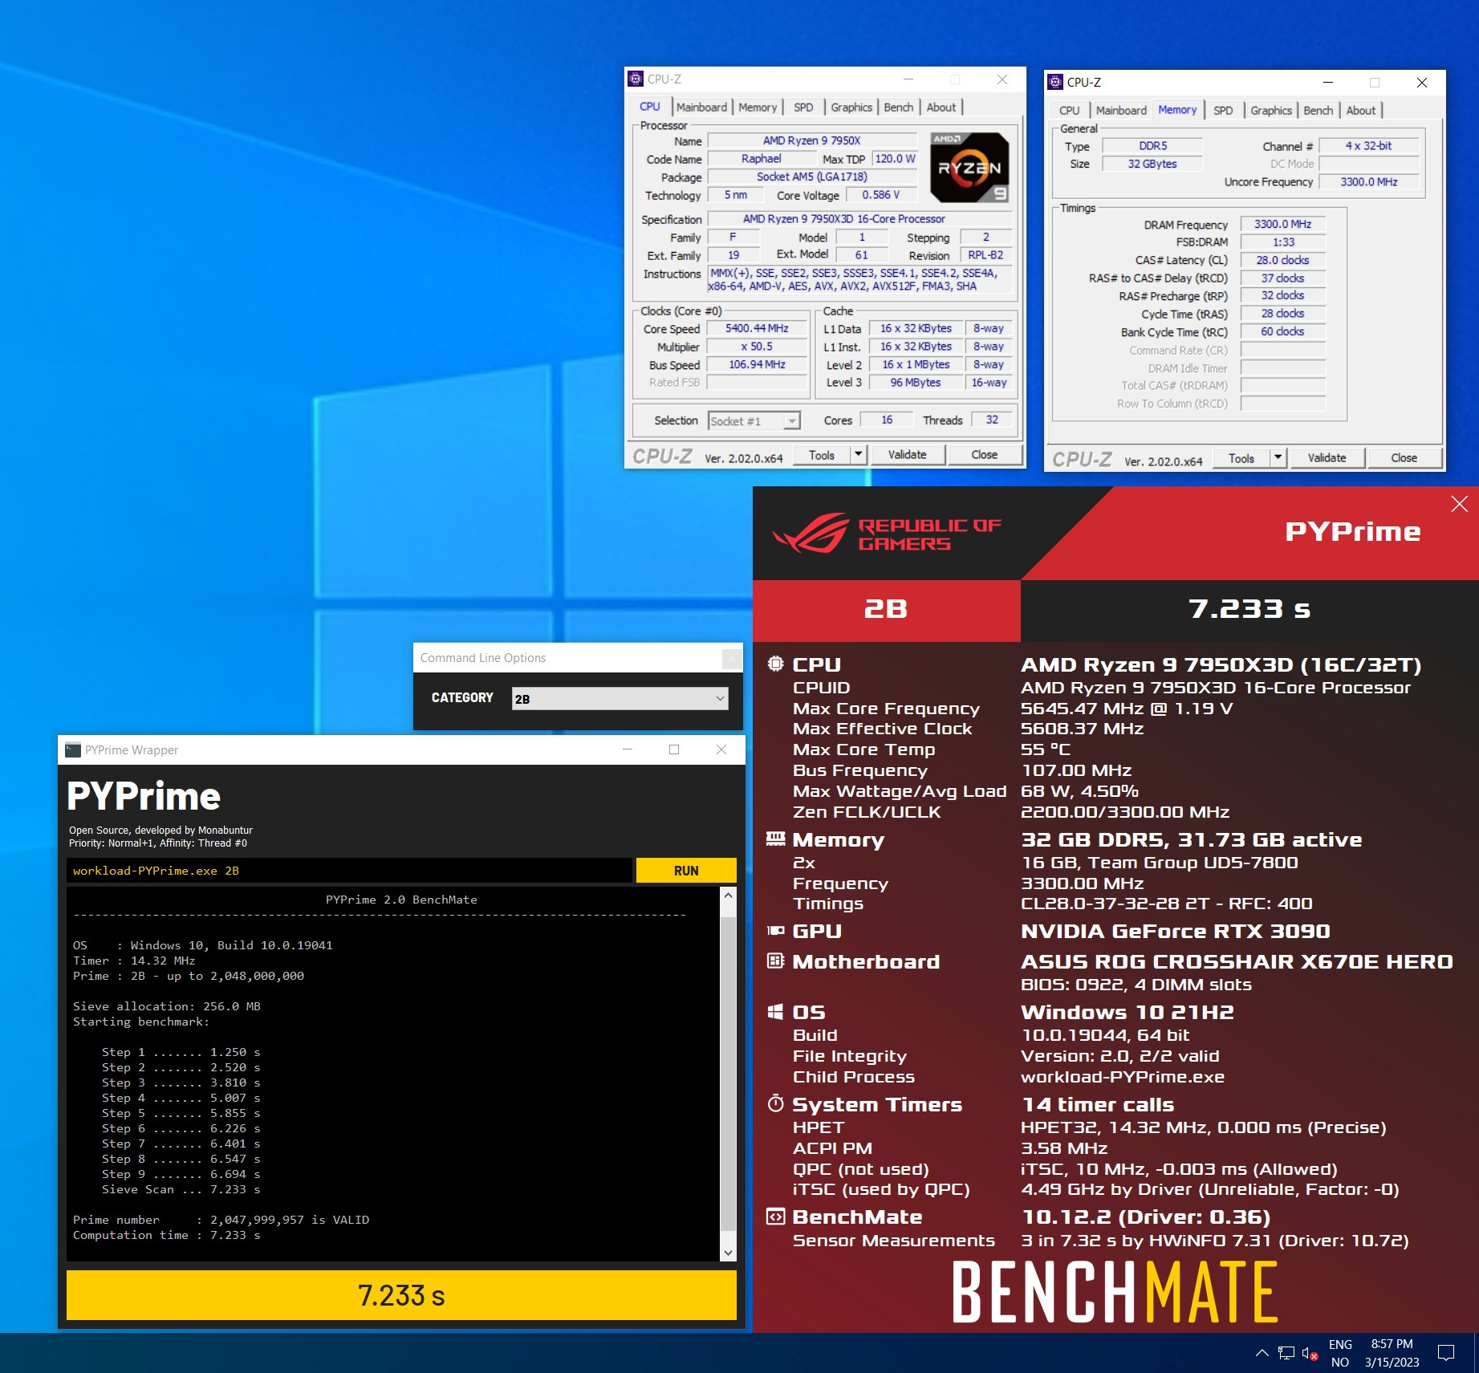This screenshot has width=1479, height=1373.
Task: Click the network icon in system tray
Action: (1286, 1353)
